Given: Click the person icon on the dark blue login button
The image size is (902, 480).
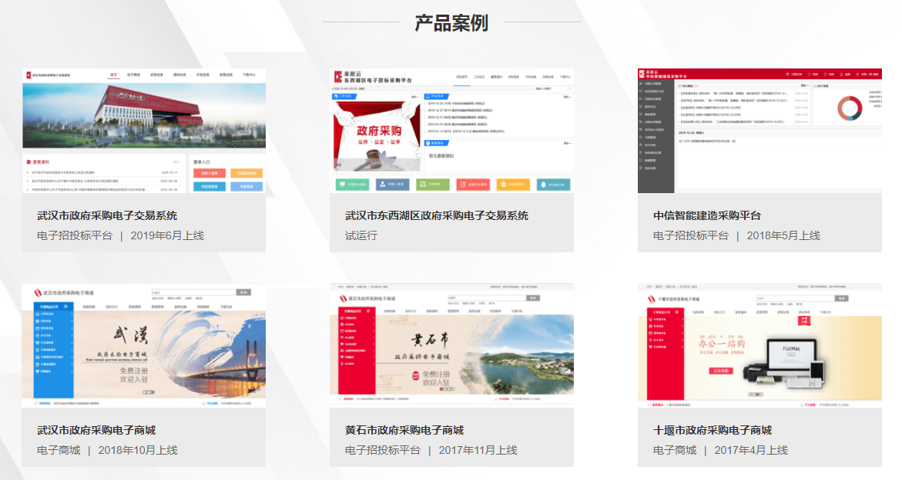Looking at the screenshot, I should pos(382,184).
